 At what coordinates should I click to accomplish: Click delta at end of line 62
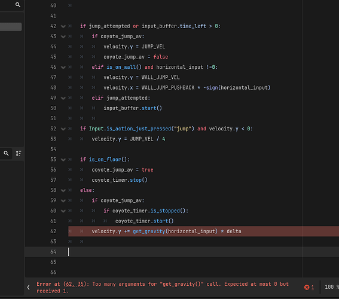pos(234,231)
